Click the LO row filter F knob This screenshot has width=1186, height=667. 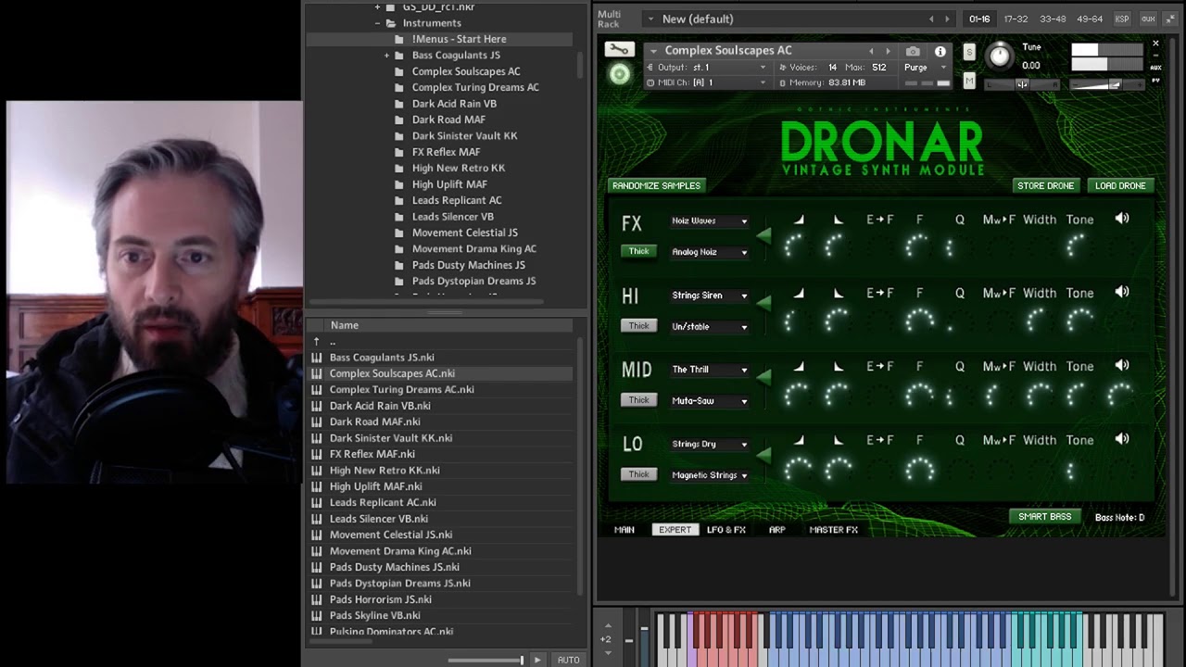919,470
